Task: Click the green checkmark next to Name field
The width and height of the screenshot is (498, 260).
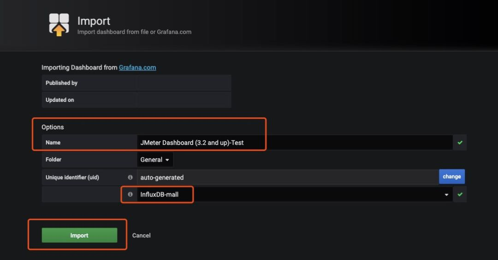Action: pos(460,143)
